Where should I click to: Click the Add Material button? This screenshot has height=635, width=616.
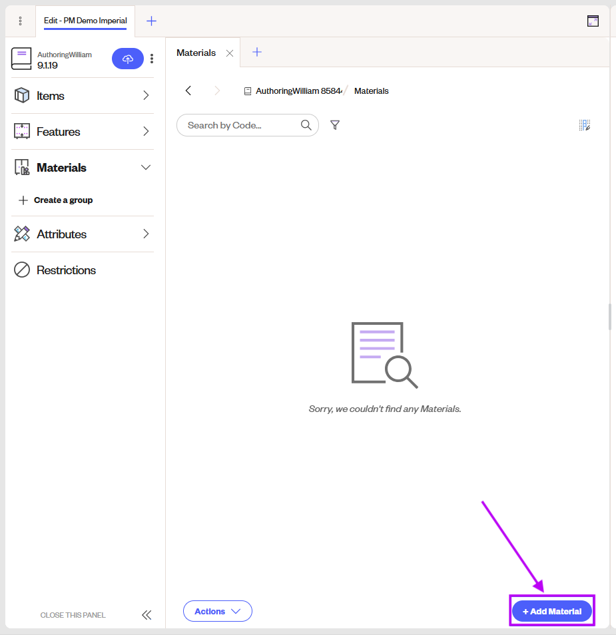(x=552, y=611)
